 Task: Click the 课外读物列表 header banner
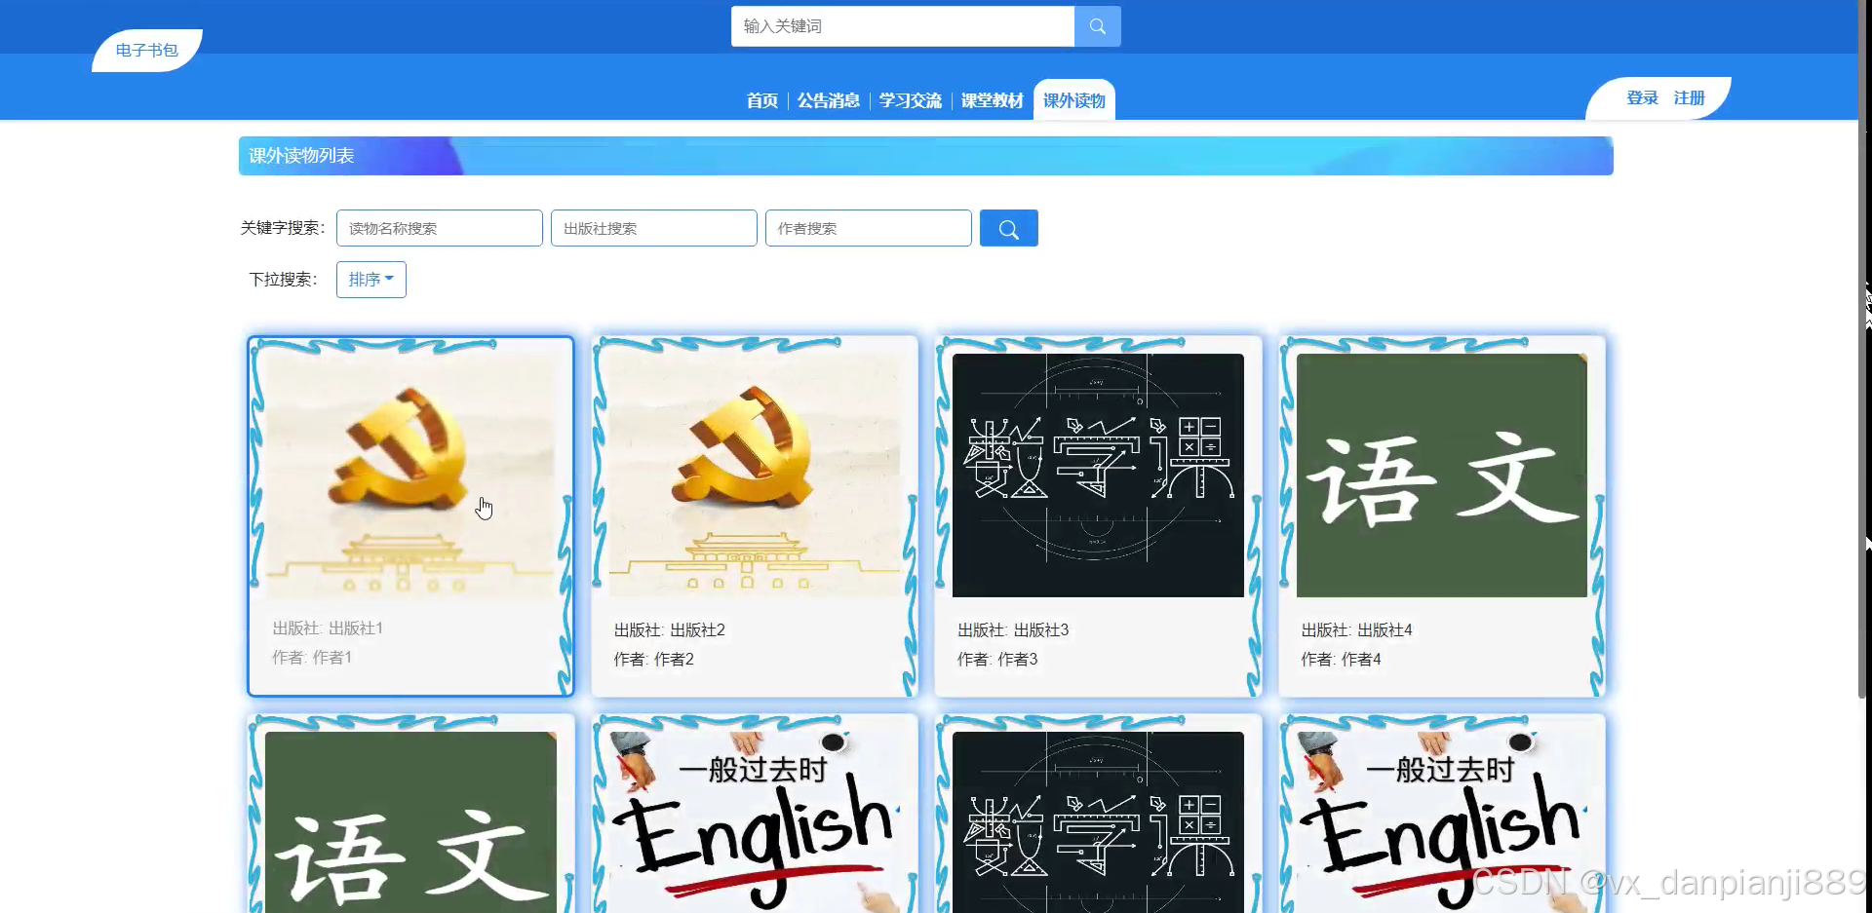926,156
